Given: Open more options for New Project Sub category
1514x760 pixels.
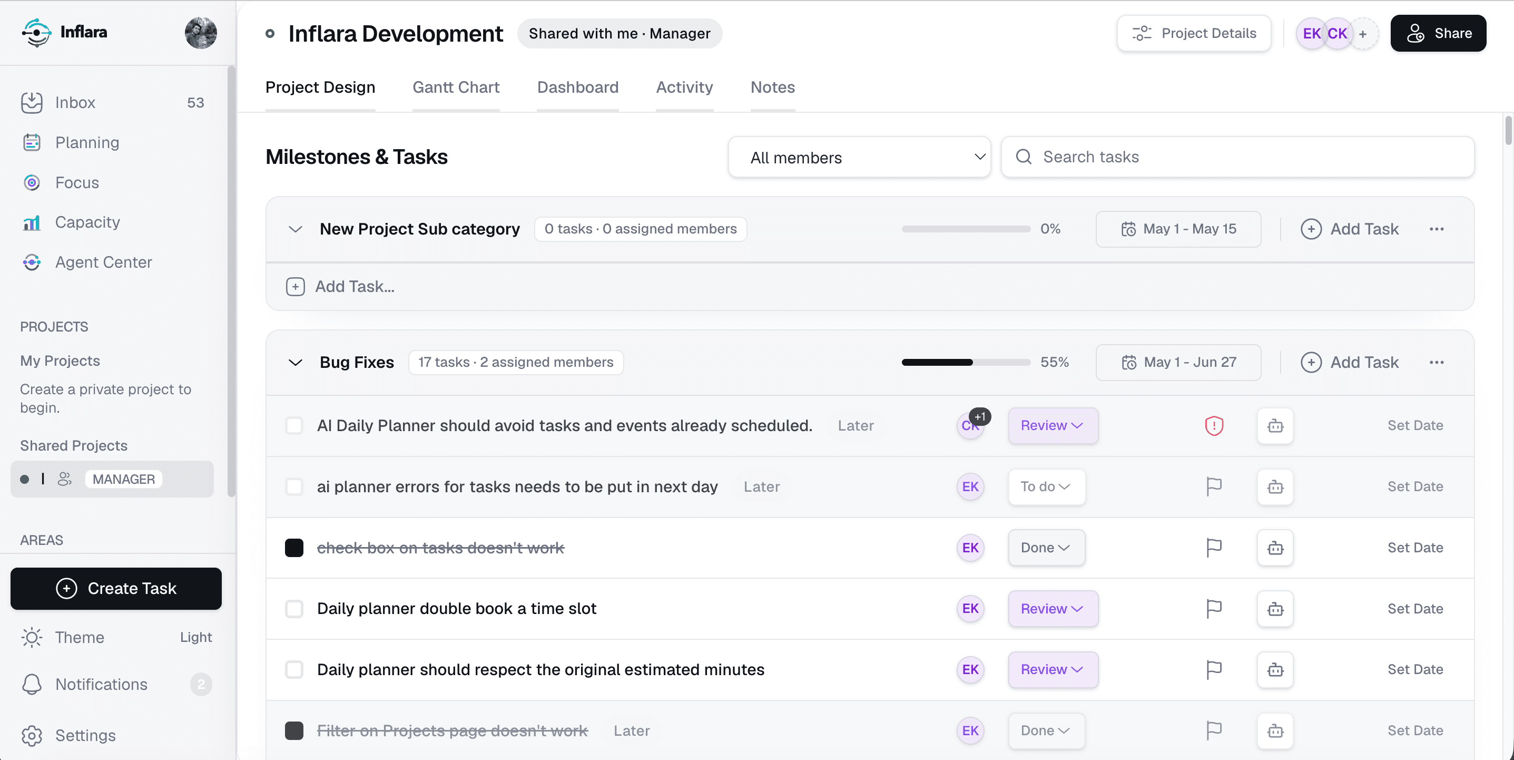Looking at the screenshot, I should [1437, 229].
